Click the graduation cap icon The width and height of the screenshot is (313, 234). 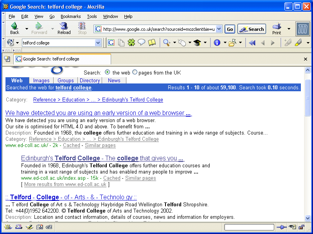pyautogui.click(x=197, y=43)
